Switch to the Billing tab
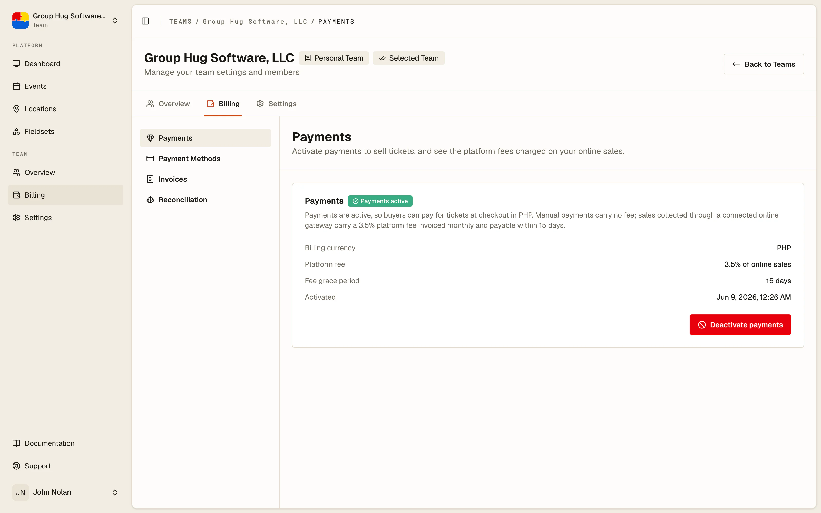The height and width of the screenshot is (513, 821). (223, 104)
